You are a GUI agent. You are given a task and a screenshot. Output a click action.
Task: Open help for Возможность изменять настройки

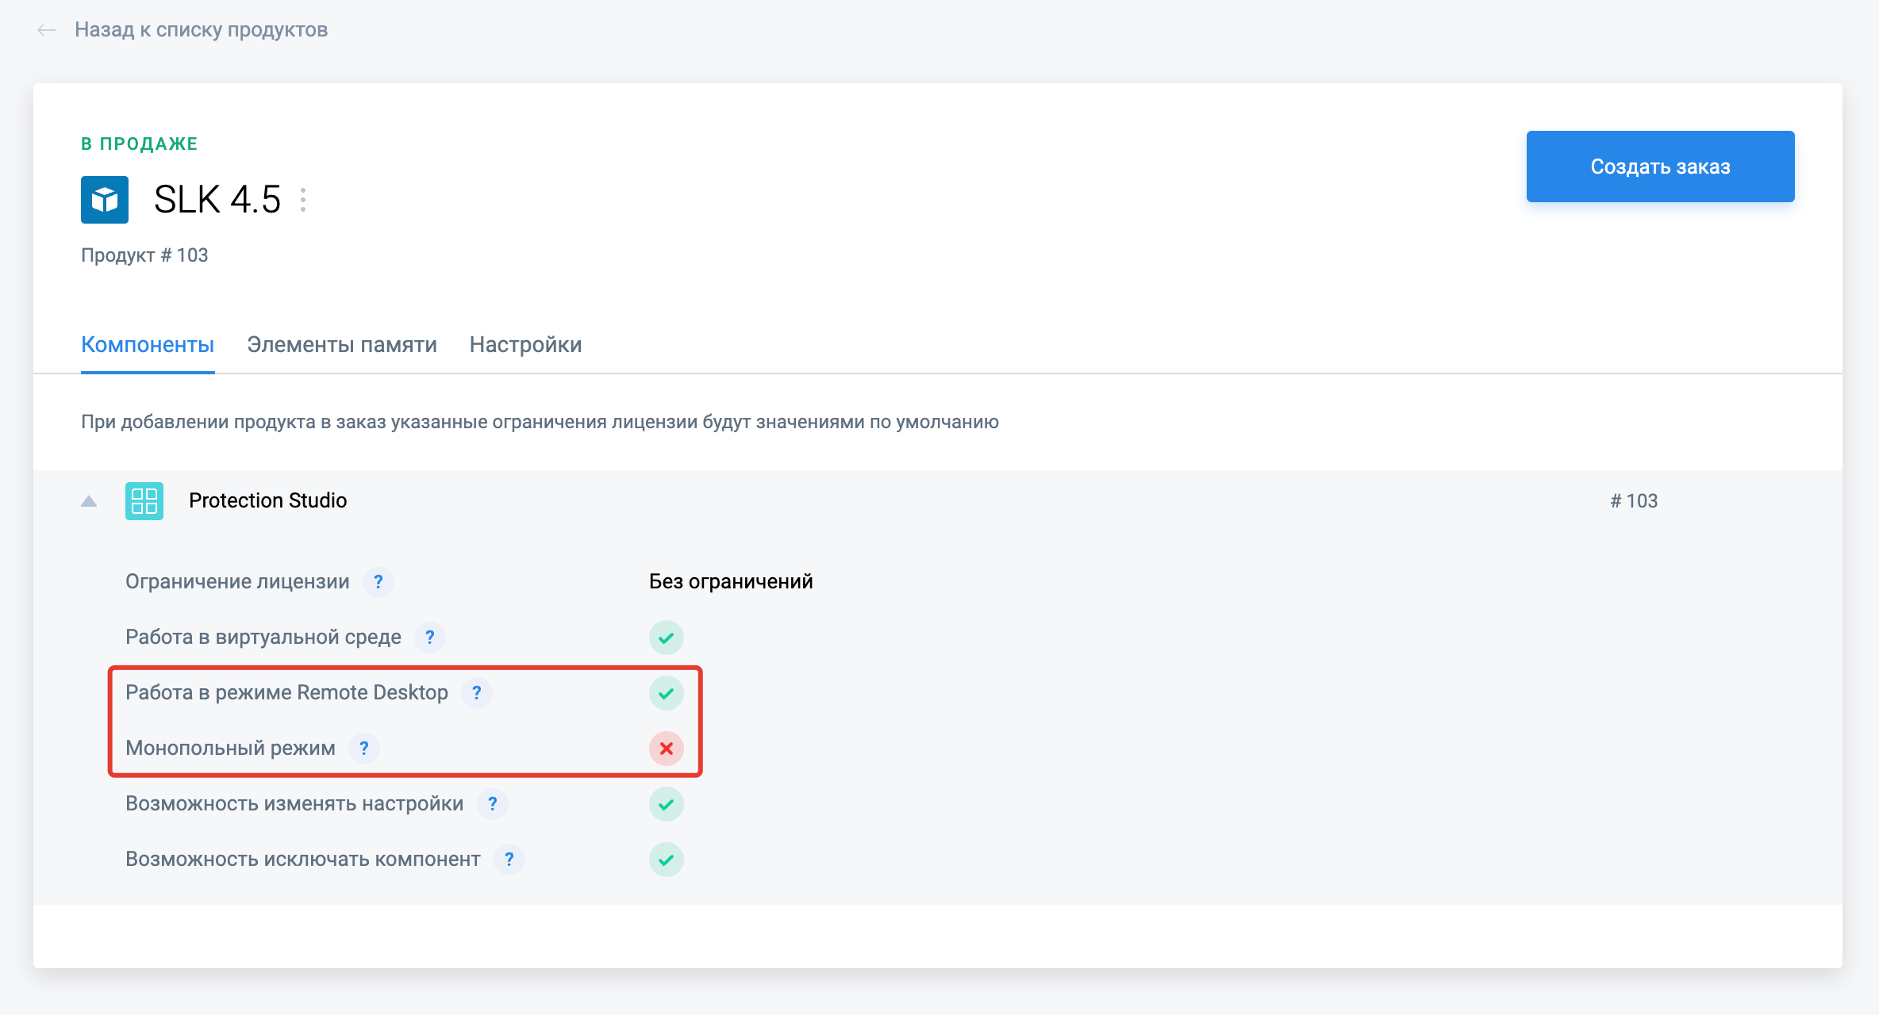pyautogui.click(x=493, y=804)
